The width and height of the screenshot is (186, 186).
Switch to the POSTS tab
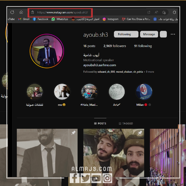click(x=100, y=124)
